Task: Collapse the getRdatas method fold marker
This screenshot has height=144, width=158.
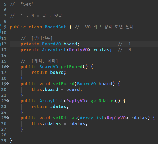Action: [8, 101]
